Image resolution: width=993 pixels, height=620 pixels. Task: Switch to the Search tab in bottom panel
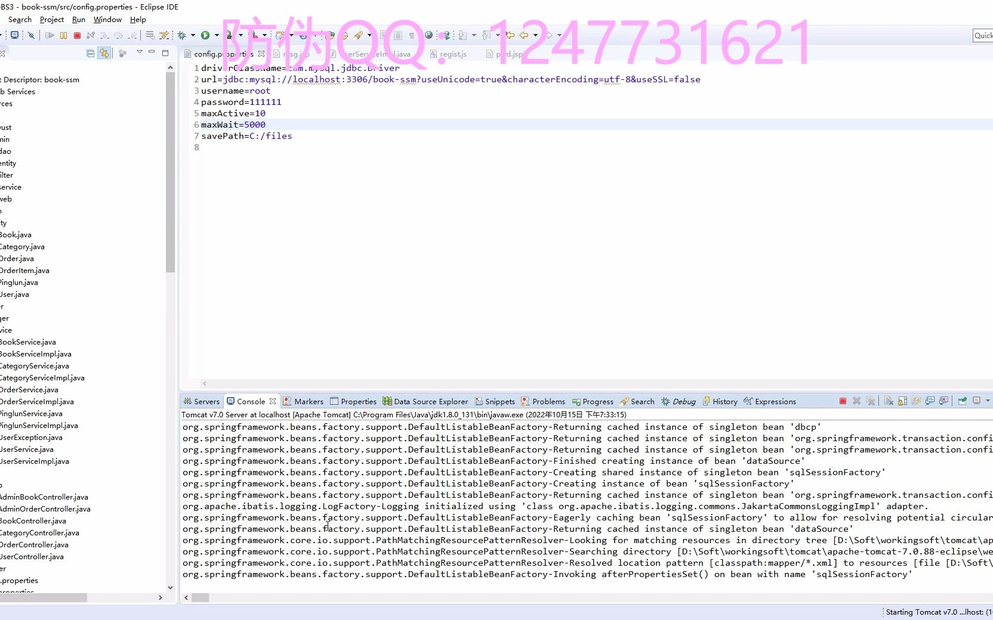point(637,401)
